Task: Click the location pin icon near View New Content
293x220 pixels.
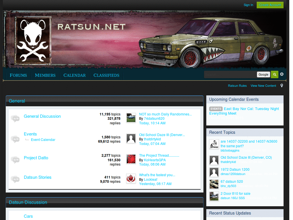Action: click(x=282, y=85)
